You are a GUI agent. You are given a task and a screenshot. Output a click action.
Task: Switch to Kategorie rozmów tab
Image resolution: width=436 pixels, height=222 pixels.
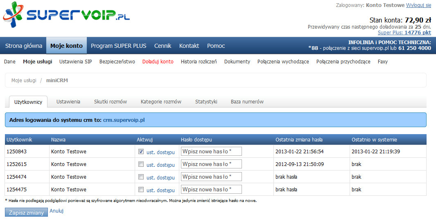click(161, 102)
